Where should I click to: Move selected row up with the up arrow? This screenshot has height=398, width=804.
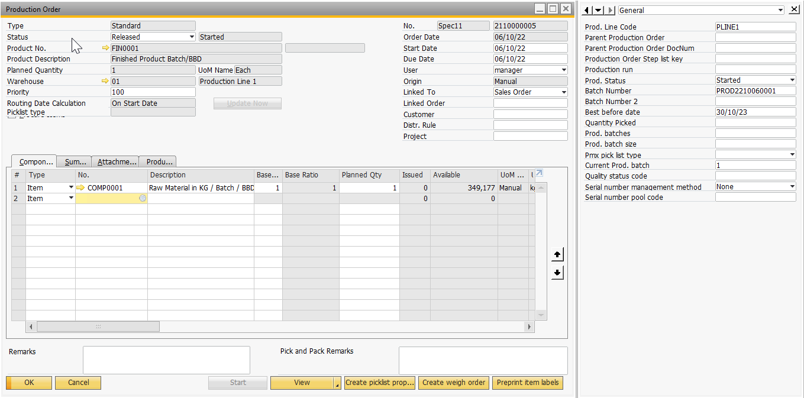557,255
